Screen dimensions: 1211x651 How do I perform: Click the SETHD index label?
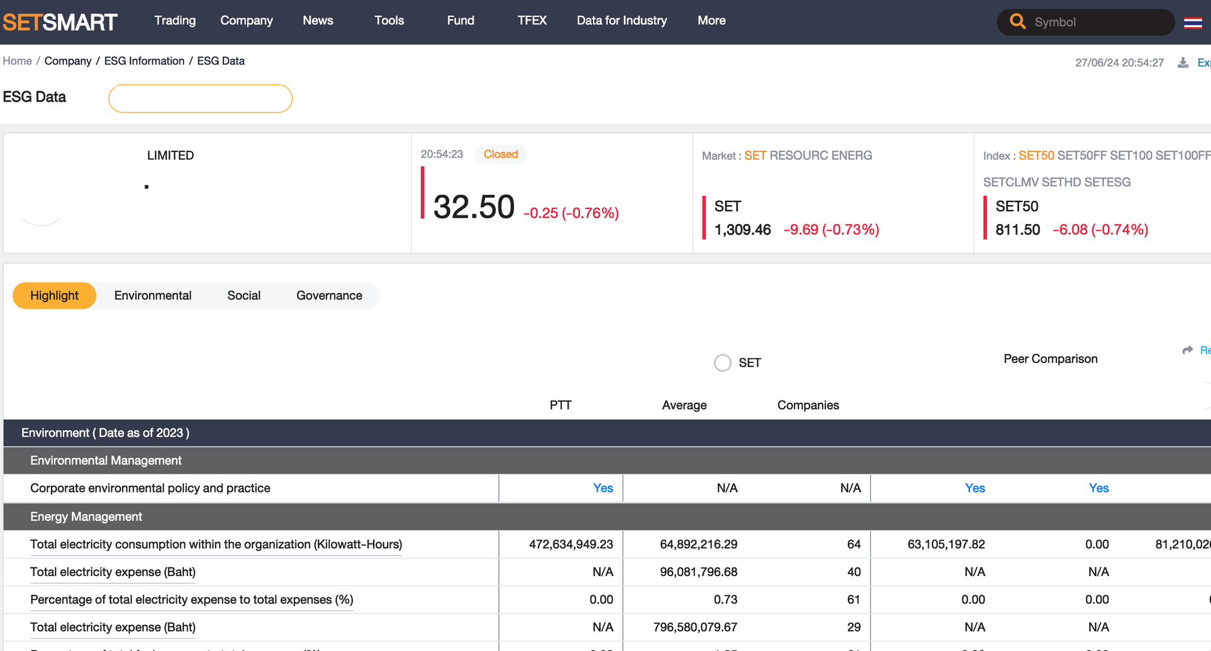(x=1061, y=182)
